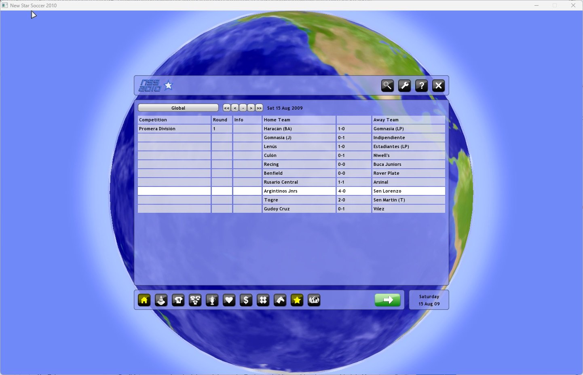Open the trophy competitions icon
This screenshot has width=583, height=375.
click(212, 300)
